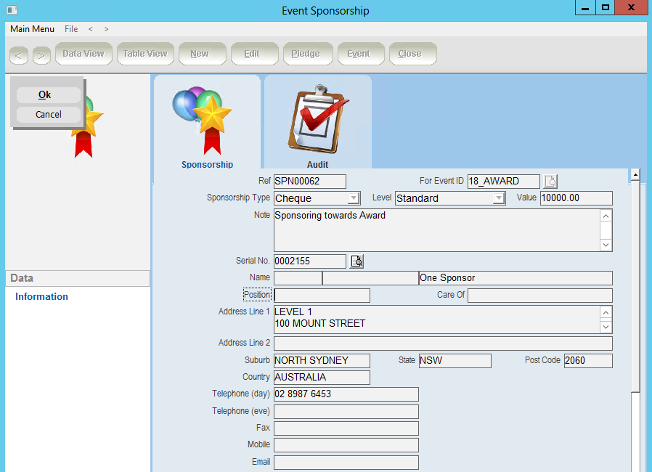Open the Main Menu menu
652x472 pixels.
[x=32, y=29]
